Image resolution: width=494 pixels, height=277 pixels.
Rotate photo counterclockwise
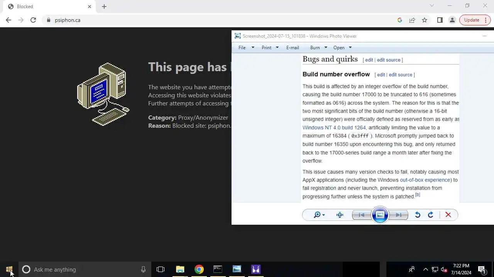(x=418, y=215)
